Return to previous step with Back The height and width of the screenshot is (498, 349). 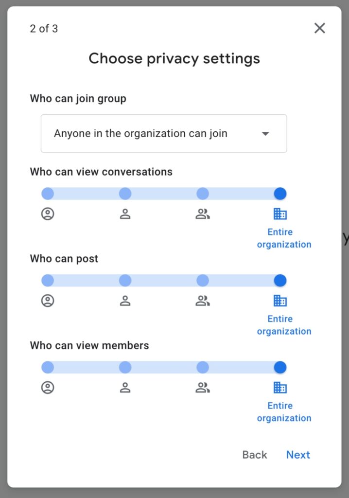coord(255,455)
